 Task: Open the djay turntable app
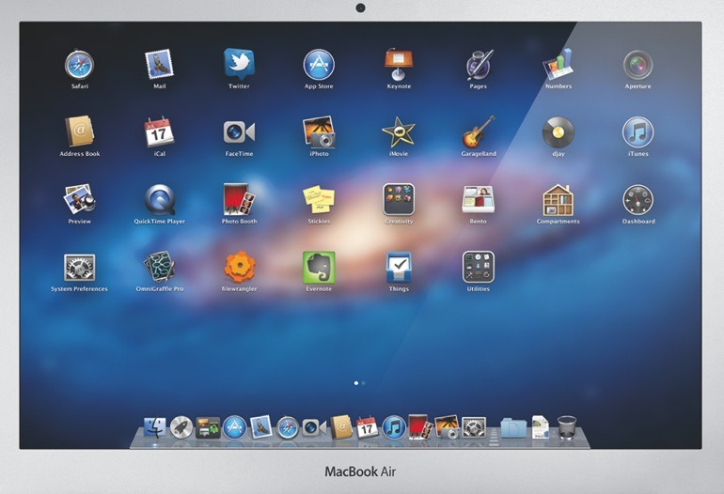pyautogui.click(x=559, y=132)
